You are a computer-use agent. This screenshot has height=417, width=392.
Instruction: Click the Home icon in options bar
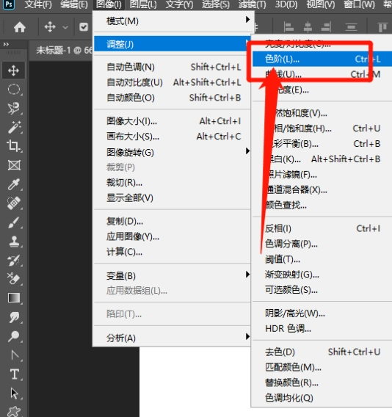pos(20,27)
